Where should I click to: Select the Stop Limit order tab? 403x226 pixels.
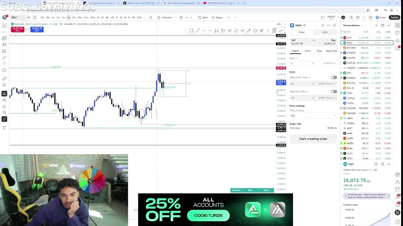[x=331, y=51]
